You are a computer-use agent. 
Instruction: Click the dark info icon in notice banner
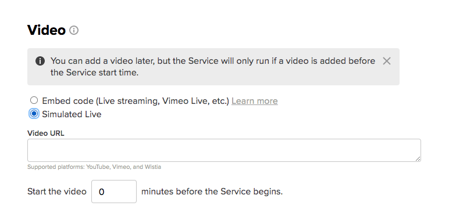pyautogui.click(x=40, y=62)
